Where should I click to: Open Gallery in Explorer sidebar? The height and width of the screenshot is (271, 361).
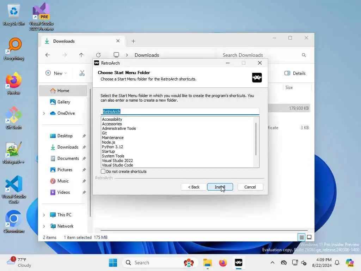[x=63, y=102]
